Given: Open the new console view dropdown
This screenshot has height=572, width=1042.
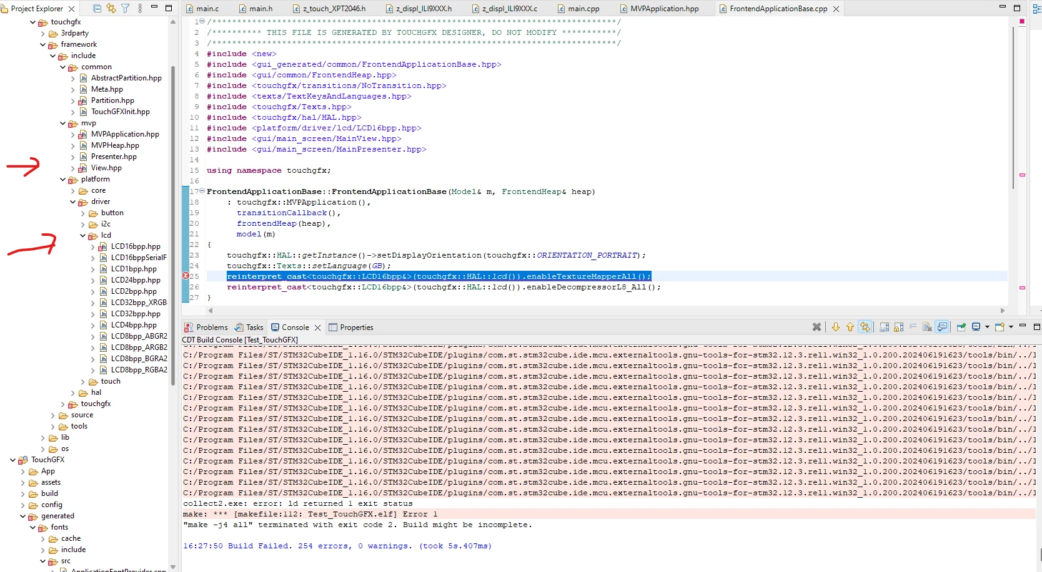Looking at the screenshot, I should coord(1011,327).
